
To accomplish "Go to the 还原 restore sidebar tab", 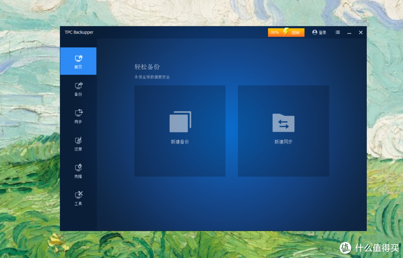I will click(78, 143).
